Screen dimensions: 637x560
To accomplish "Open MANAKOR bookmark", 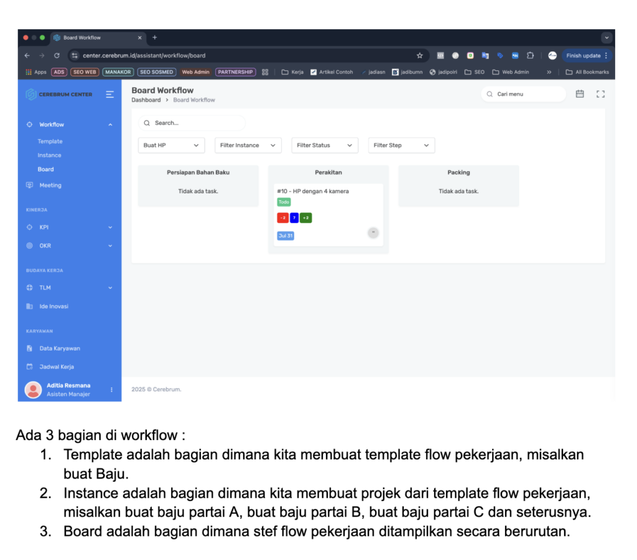I will tap(118, 72).
